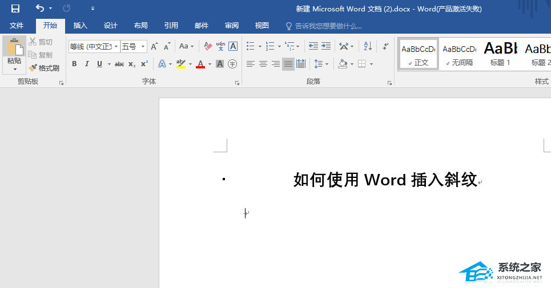Click the Save icon in title bar
Viewport: 551px width, 288px height.
tap(15, 9)
